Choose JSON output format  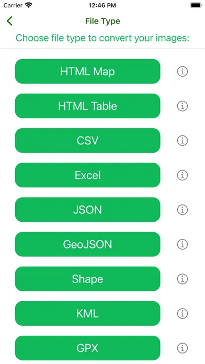87,210
